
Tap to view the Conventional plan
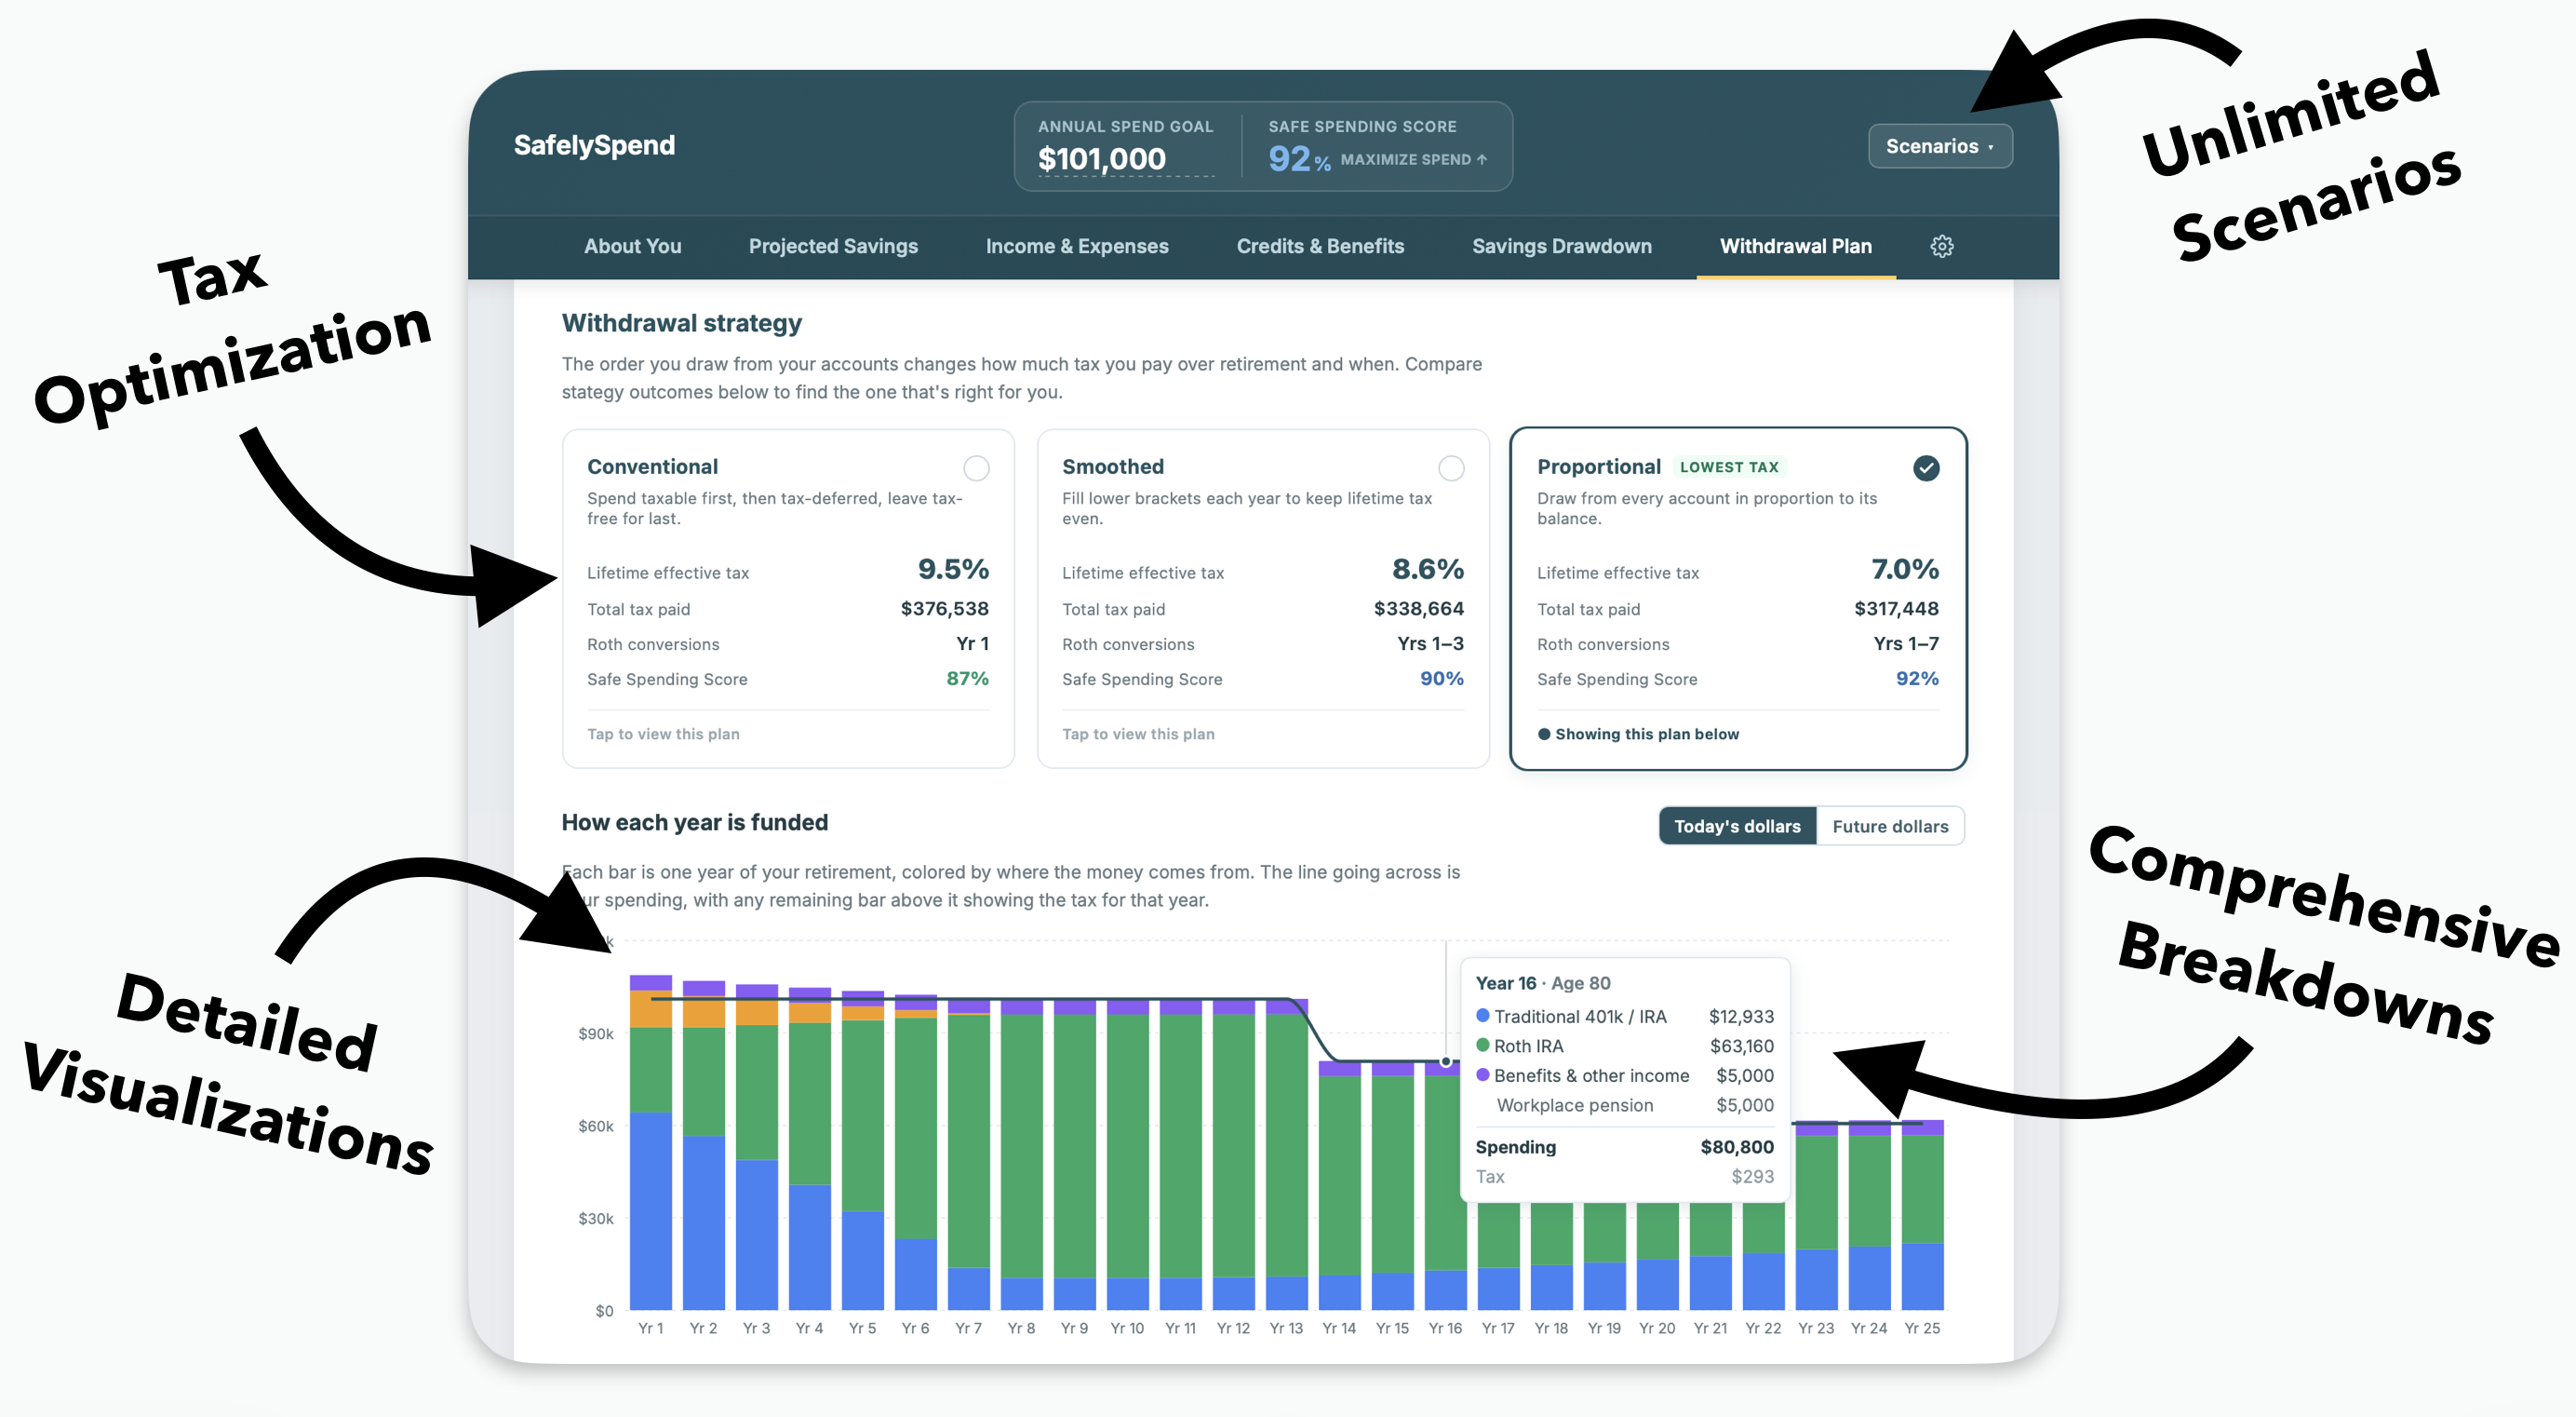point(663,735)
